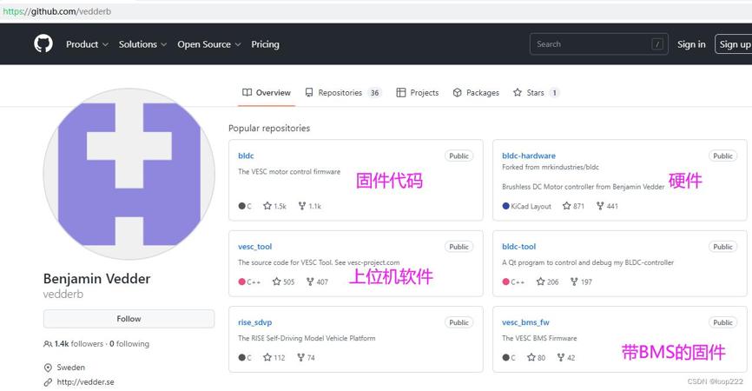Click the slash shortcut icon in search
Screen dimensions: 752x391
[657, 44]
